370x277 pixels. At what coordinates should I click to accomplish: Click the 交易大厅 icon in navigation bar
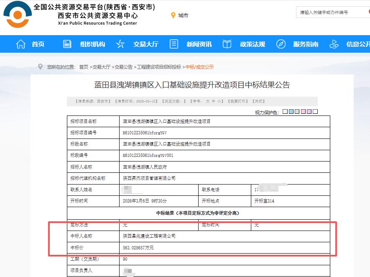tap(120, 44)
